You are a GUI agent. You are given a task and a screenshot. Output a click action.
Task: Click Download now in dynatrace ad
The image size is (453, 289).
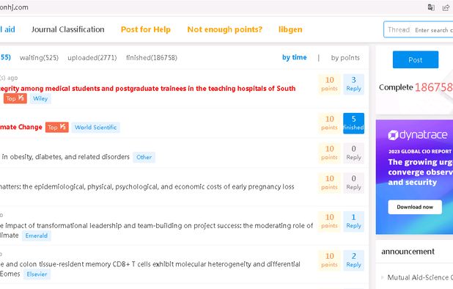(415, 207)
